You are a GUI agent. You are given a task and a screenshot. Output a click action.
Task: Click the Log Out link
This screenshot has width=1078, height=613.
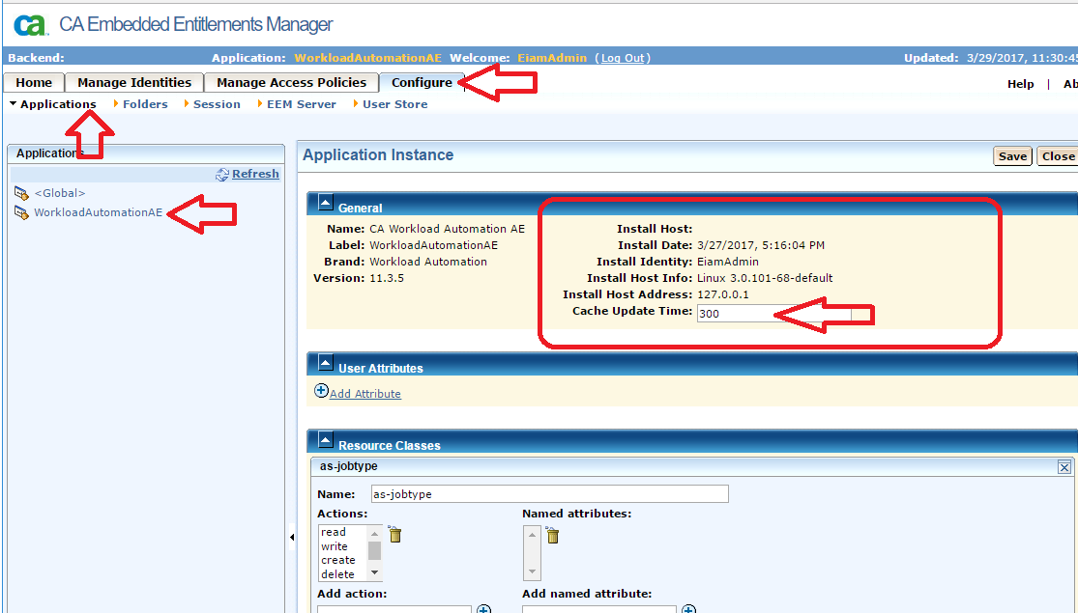click(622, 57)
